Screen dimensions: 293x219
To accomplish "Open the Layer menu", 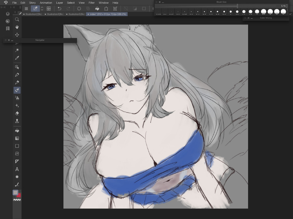I will point(60,3).
